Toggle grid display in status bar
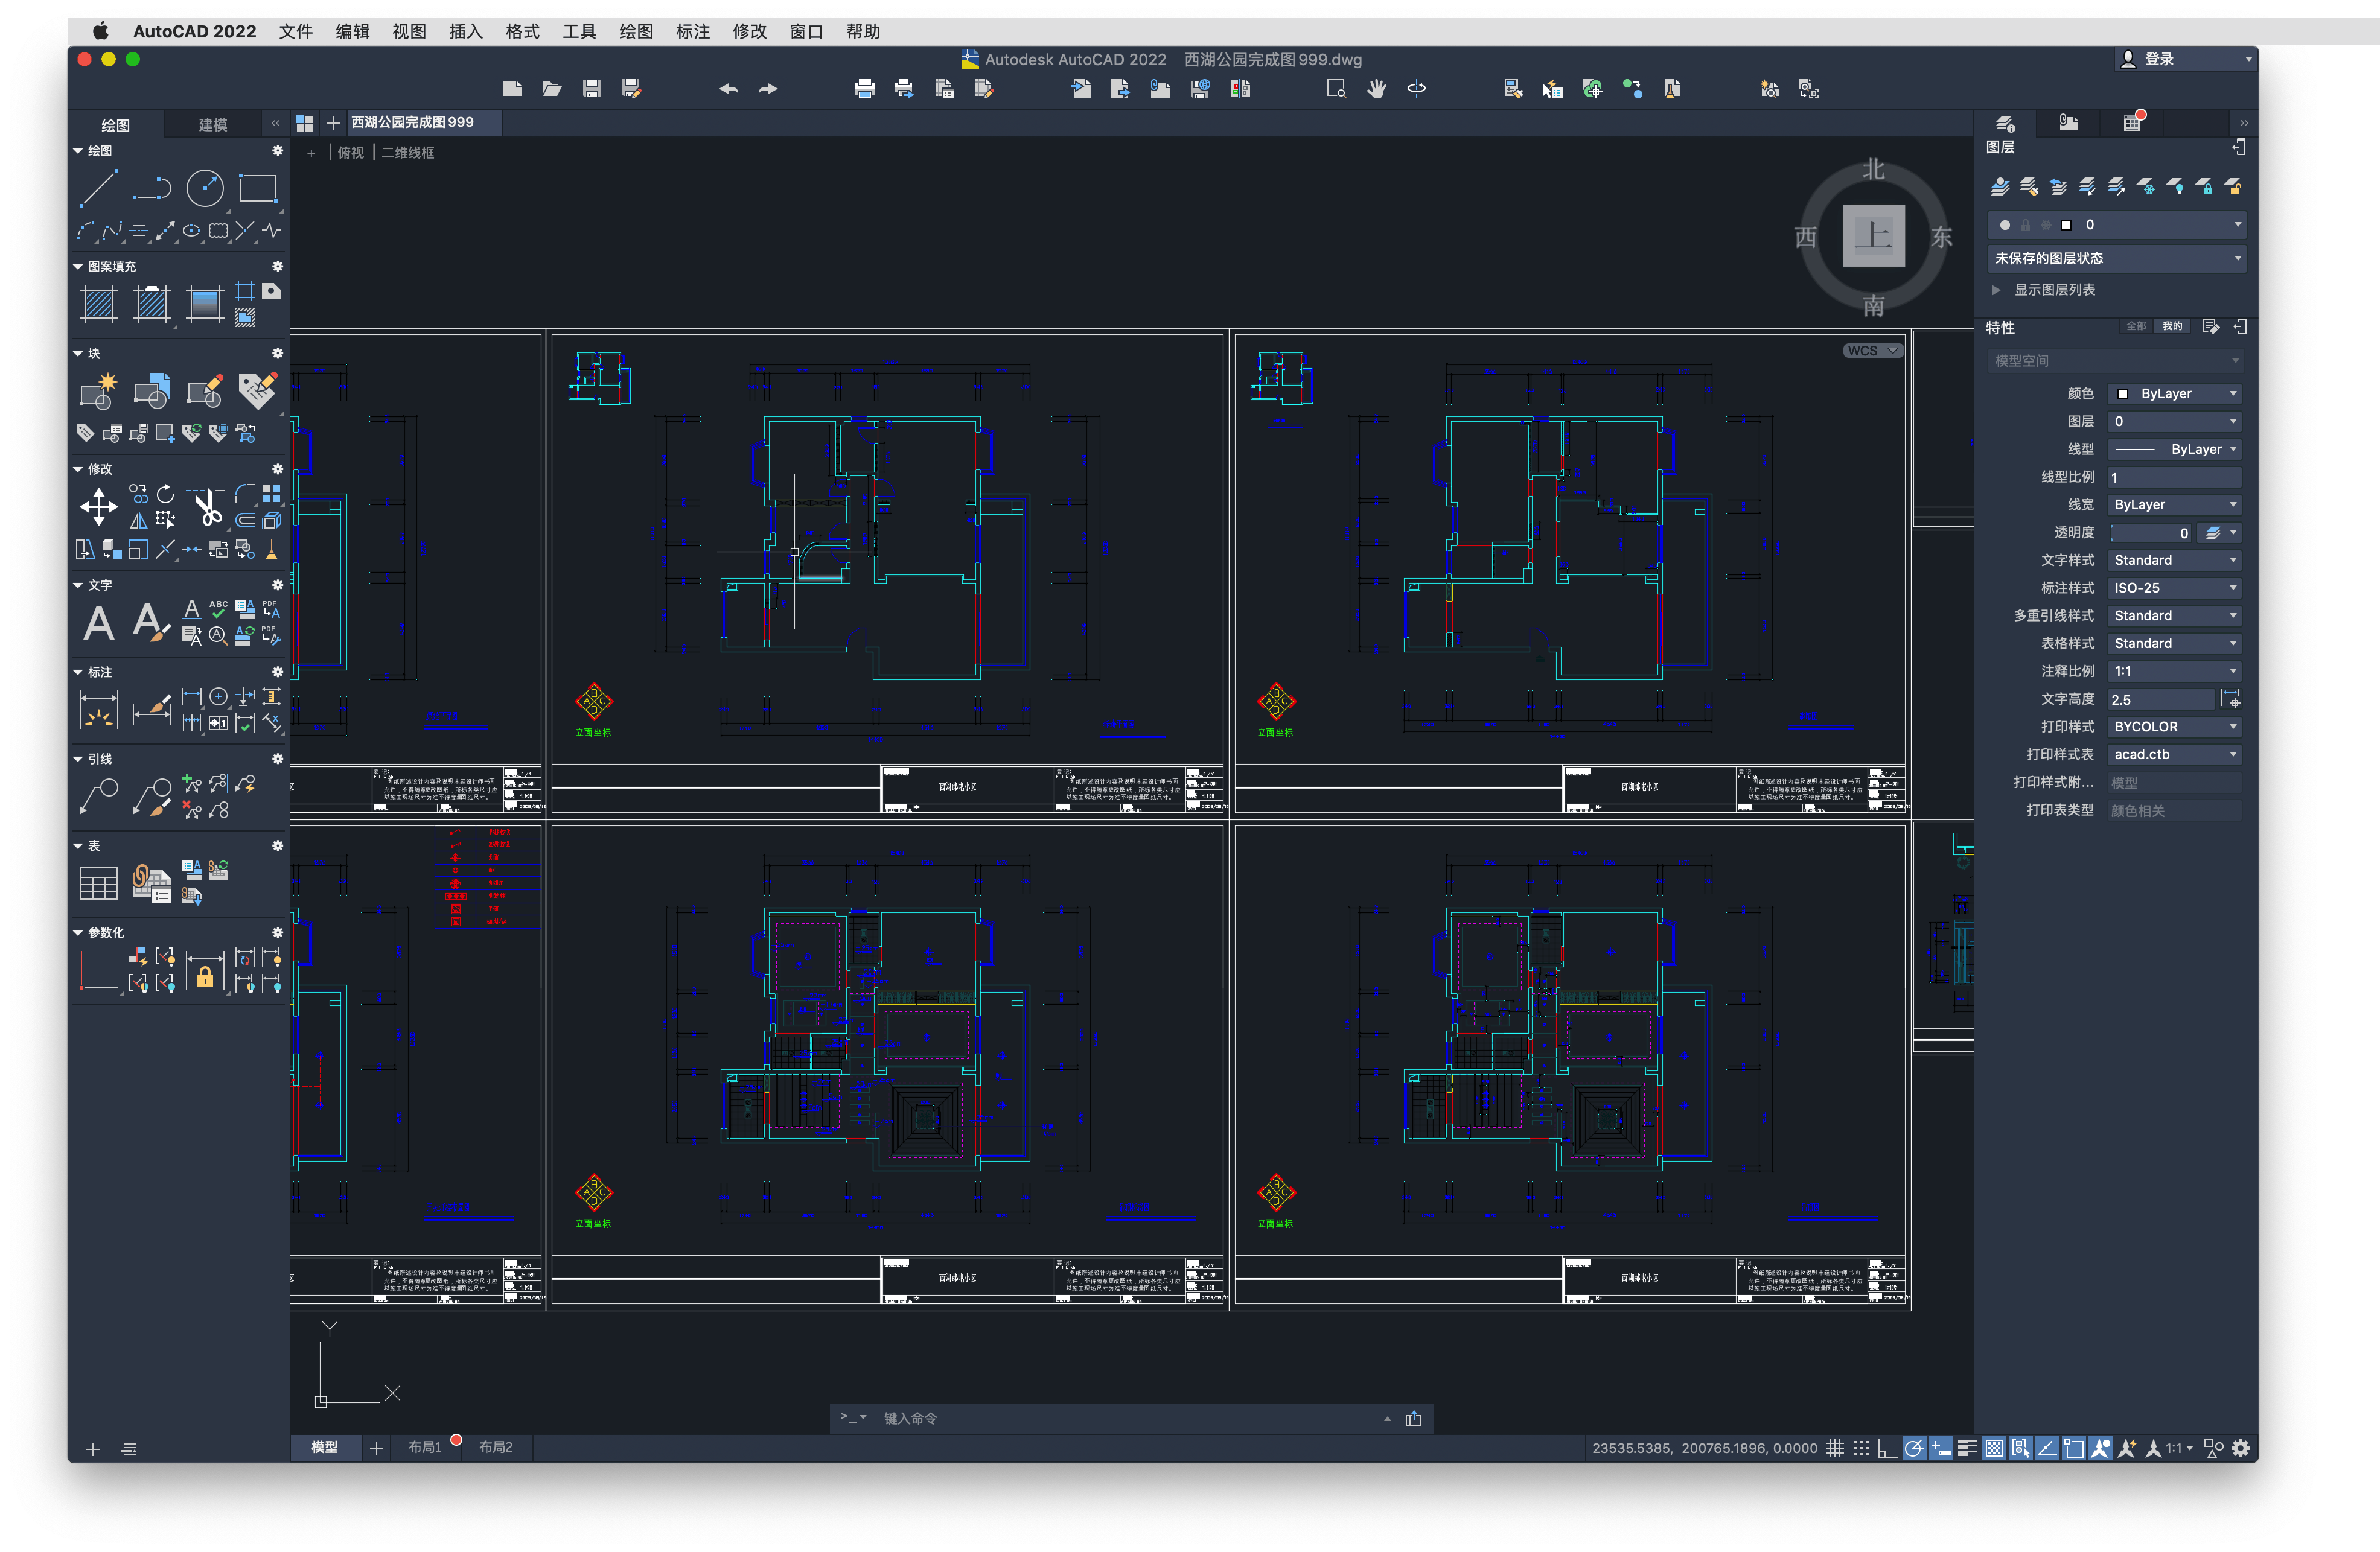2380x1552 pixels. (x=1835, y=1448)
